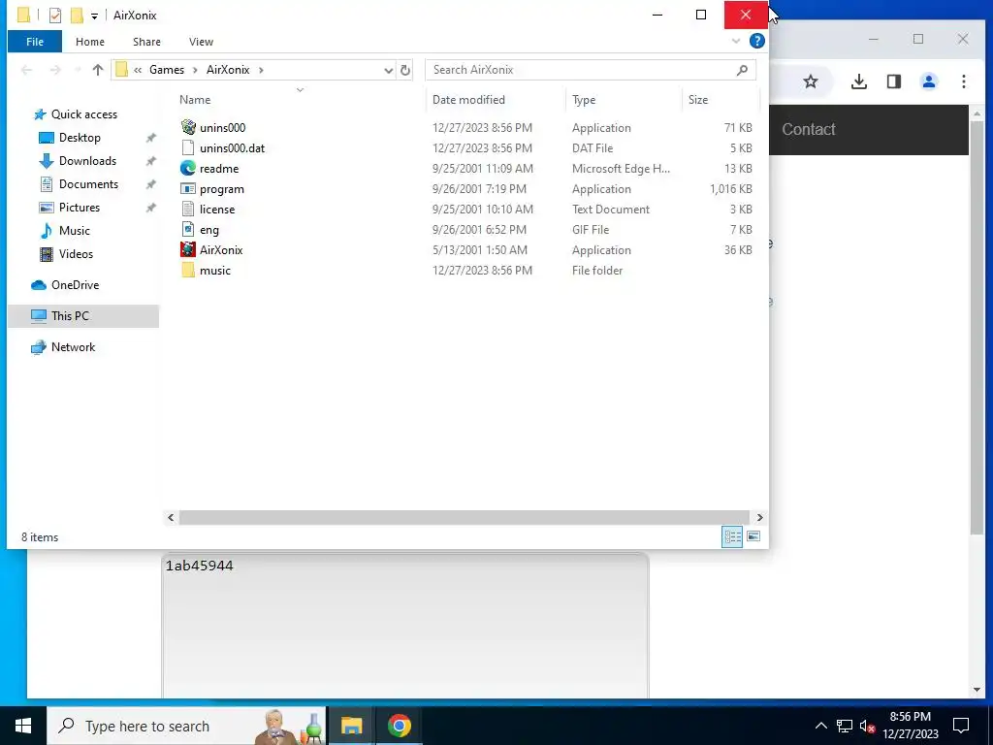The image size is (993, 745).
Task: Toggle Chrome side panel icon
Action: point(893,81)
